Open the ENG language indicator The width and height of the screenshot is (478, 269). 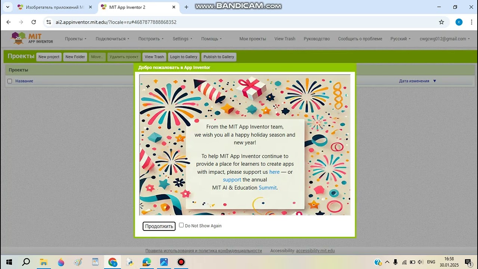point(431,262)
